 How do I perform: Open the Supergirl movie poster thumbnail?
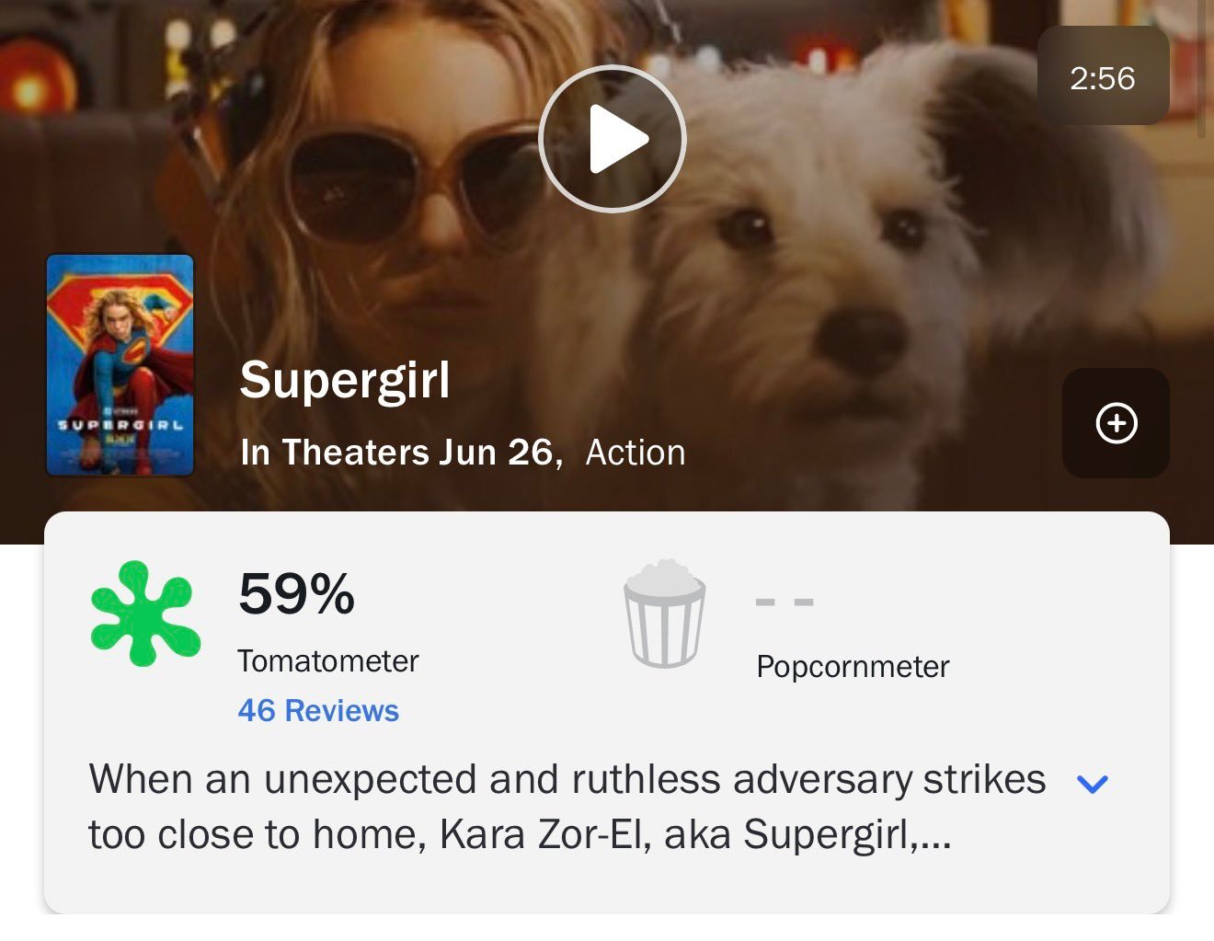pos(120,365)
